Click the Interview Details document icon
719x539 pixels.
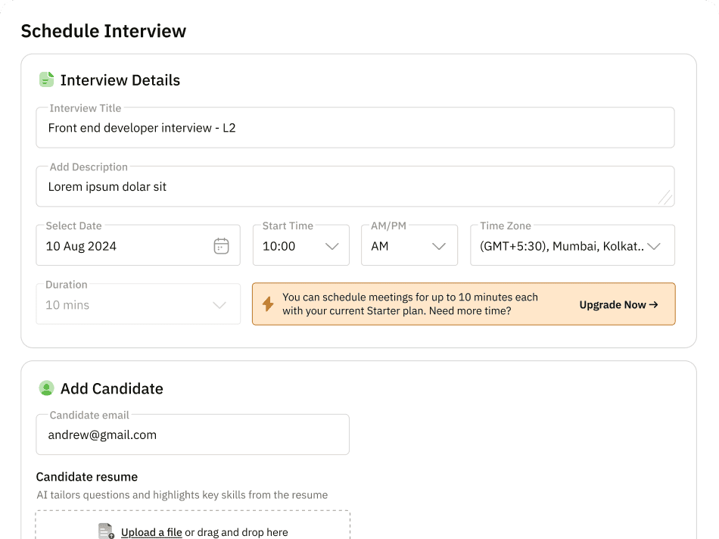[47, 79]
